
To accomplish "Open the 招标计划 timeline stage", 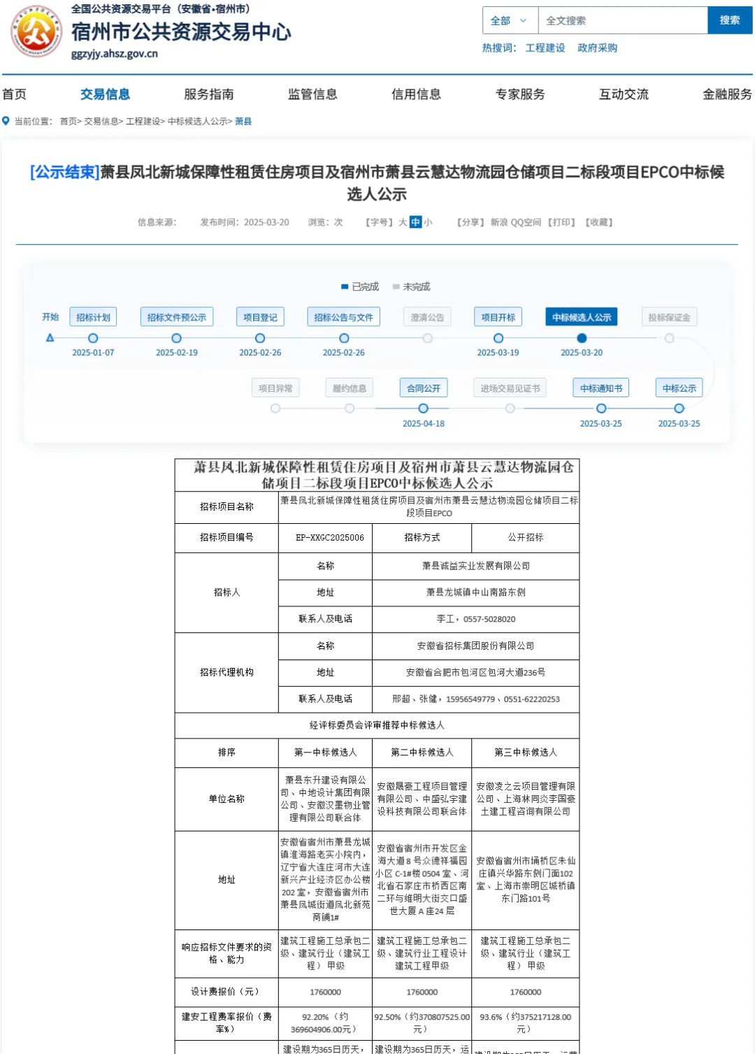I will pyautogui.click(x=93, y=317).
